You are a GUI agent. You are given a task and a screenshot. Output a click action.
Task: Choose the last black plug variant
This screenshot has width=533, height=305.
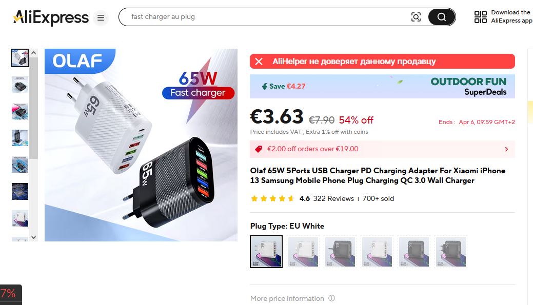[451, 252]
